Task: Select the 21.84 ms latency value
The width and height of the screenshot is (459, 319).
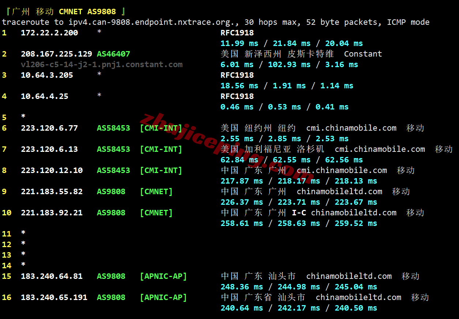Action: (x=292, y=43)
